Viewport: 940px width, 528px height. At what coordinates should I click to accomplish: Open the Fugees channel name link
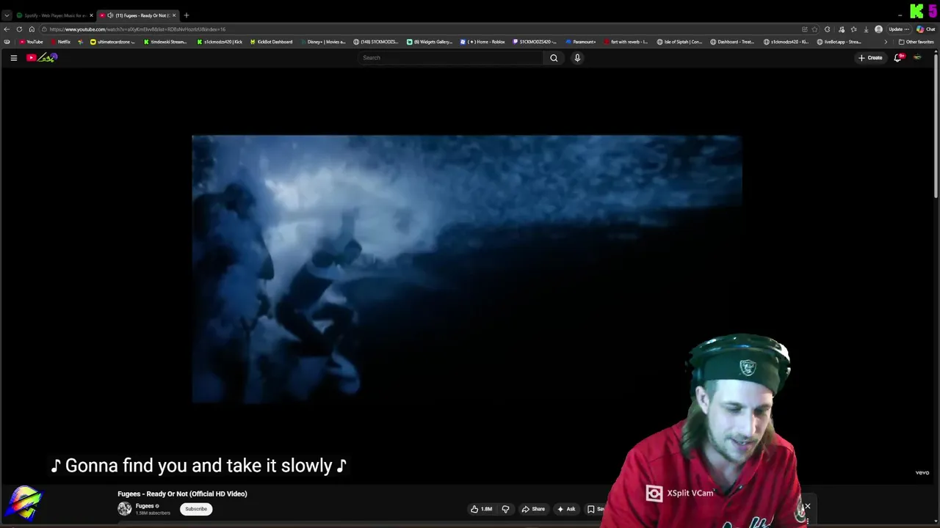pyautogui.click(x=145, y=506)
